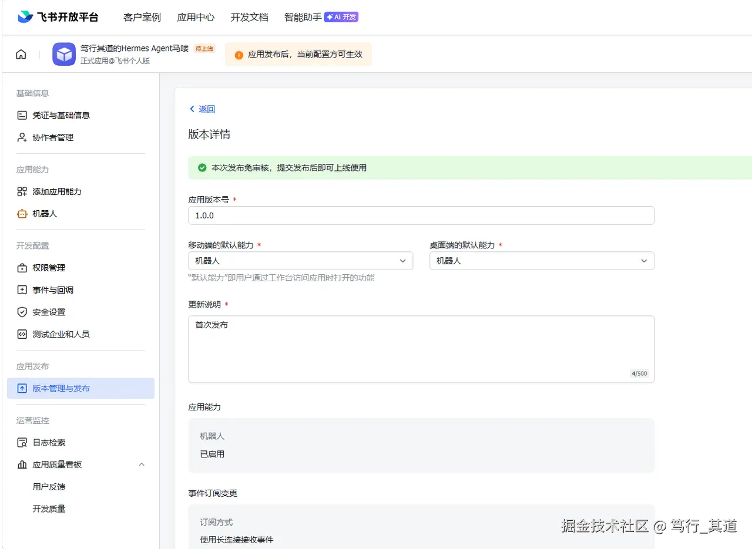Open 开发文档 from the top menu
The width and height of the screenshot is (752, 549).
249,17
